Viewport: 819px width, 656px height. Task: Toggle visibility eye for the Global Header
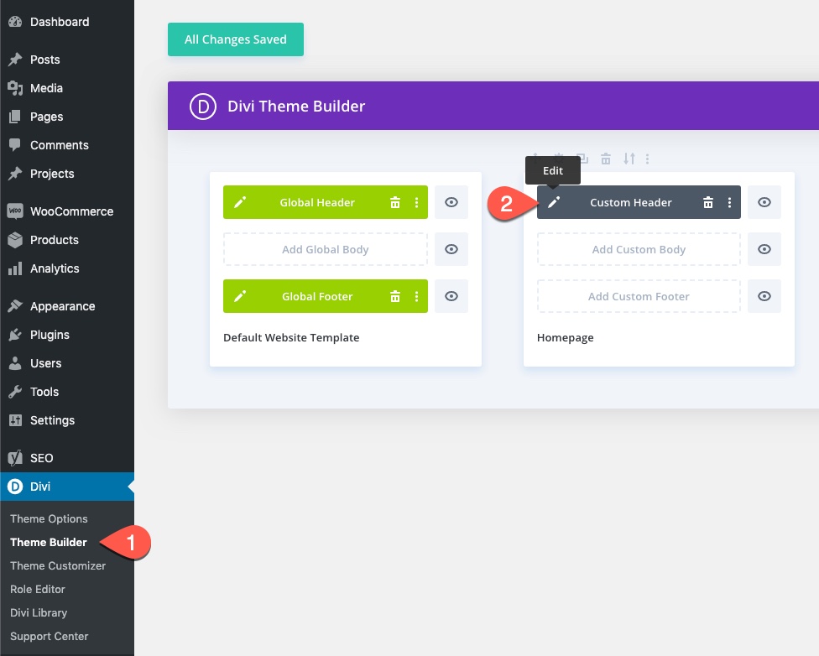tap(451, 202)
